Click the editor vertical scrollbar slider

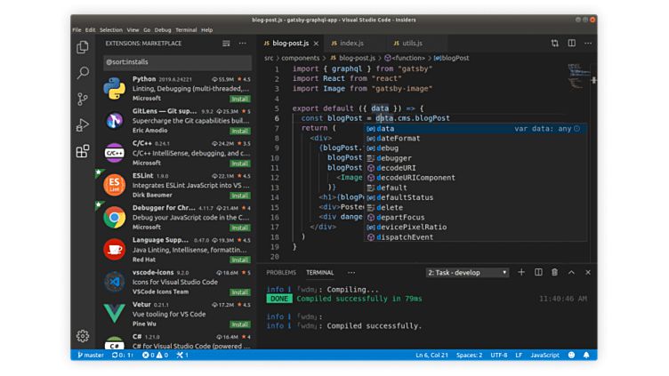tap(594, 80)
